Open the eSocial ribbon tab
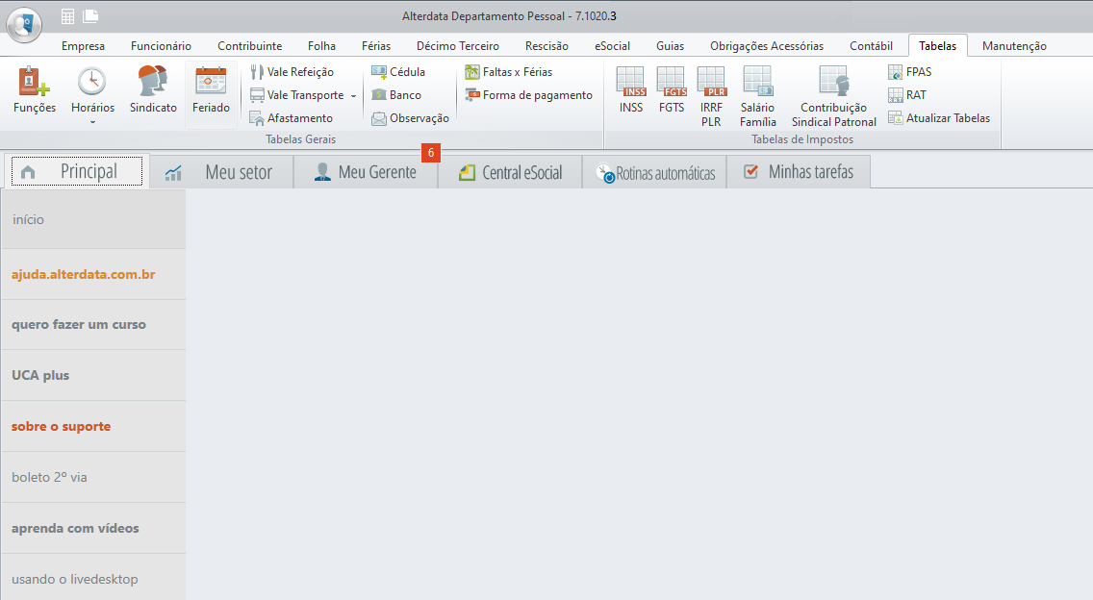Image resolution: width=1093 pixels, height=600 pixels. tap(612, 46)
